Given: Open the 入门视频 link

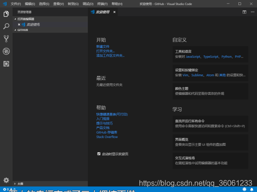Looking at the screenshot, I should 103,119.
